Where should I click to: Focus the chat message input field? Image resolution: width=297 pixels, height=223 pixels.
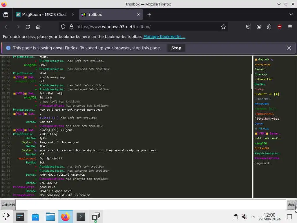(x=151, y=205)
